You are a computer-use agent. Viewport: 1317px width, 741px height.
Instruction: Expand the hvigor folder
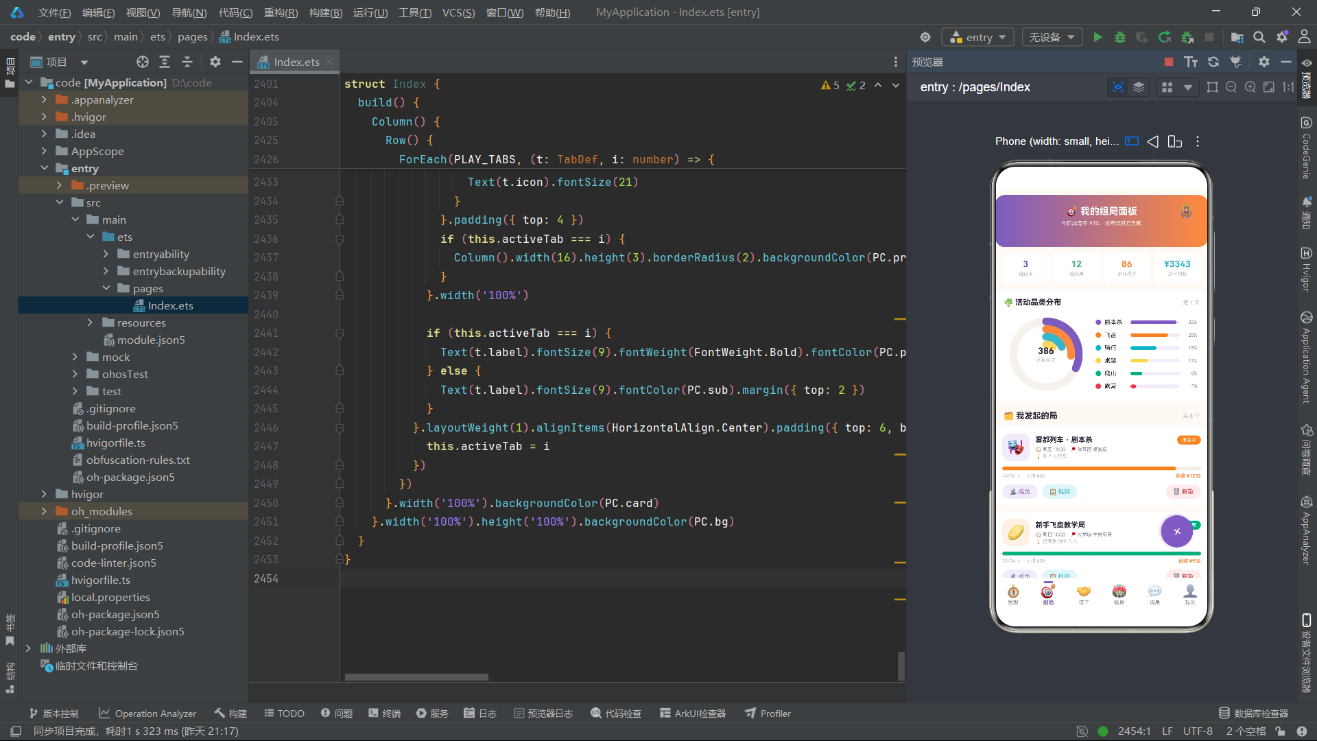(x=44, y=494)
